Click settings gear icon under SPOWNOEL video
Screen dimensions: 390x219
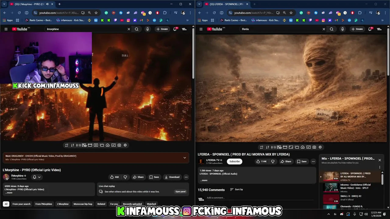(x=320, y=147)
